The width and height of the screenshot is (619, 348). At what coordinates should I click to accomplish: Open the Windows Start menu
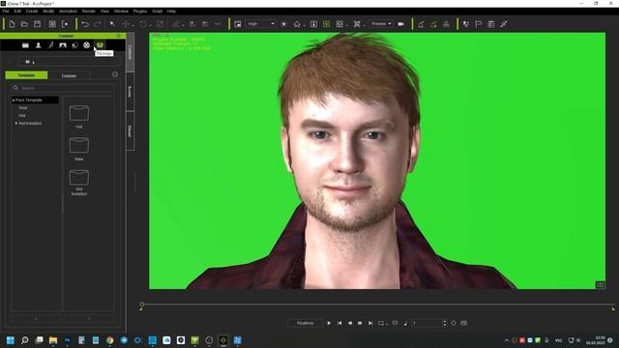[x=11, y=340]
